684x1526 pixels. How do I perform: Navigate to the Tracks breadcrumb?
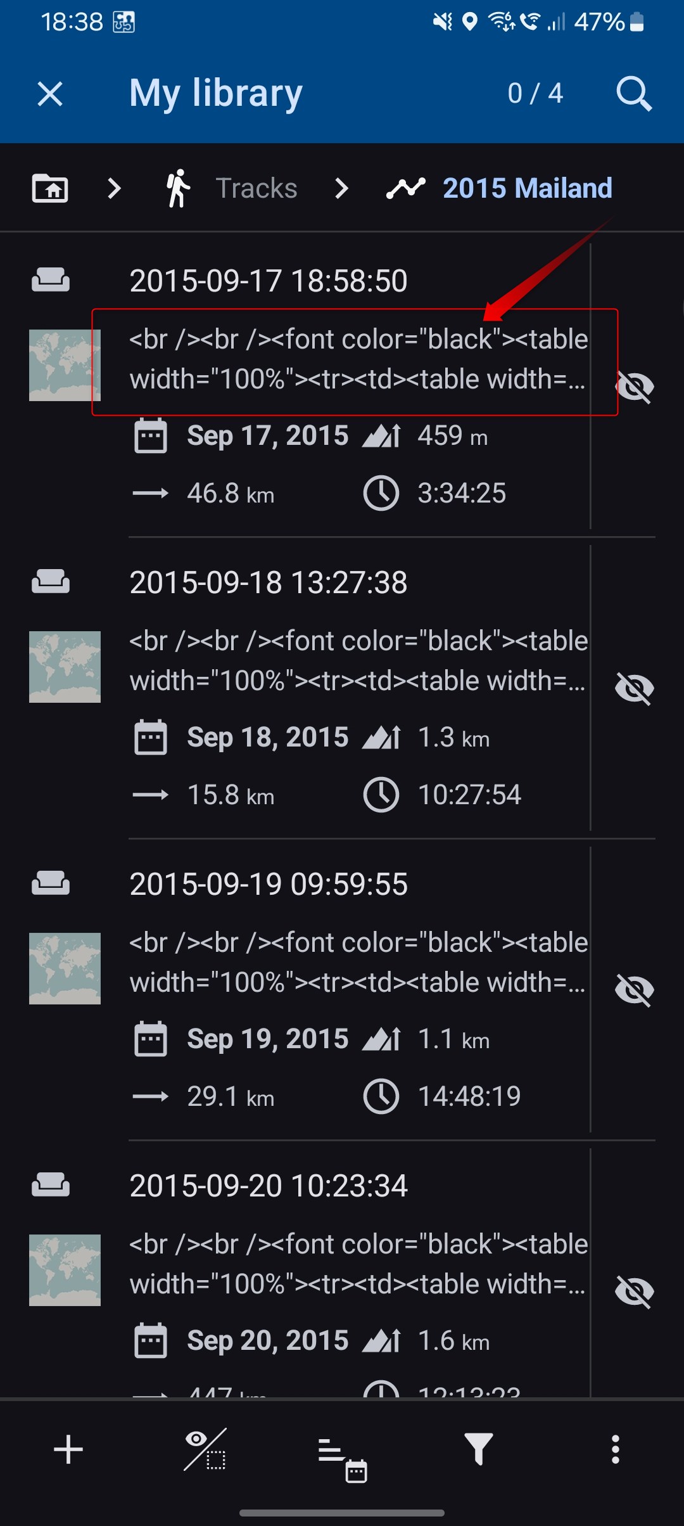[x=256, y=188]
